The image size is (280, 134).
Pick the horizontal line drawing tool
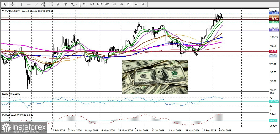[x=29, y=4]
